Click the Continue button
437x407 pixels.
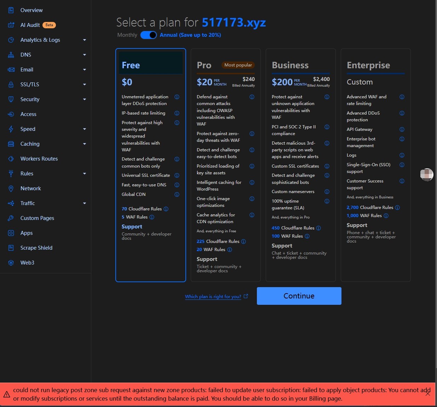[x=299, y=296]
